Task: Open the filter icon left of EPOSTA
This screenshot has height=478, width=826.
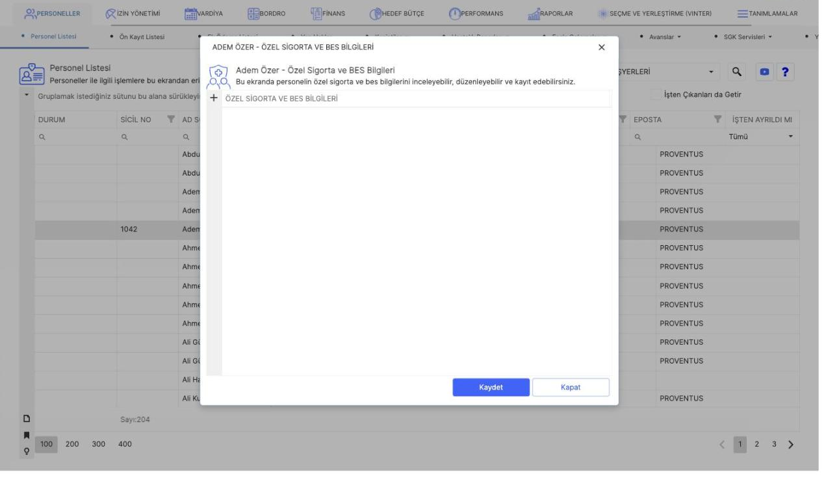Action: tap(624, 120)
